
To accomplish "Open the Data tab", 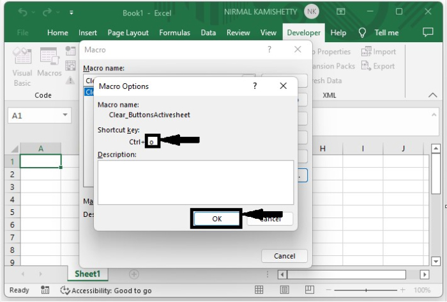I will point(208,33).
